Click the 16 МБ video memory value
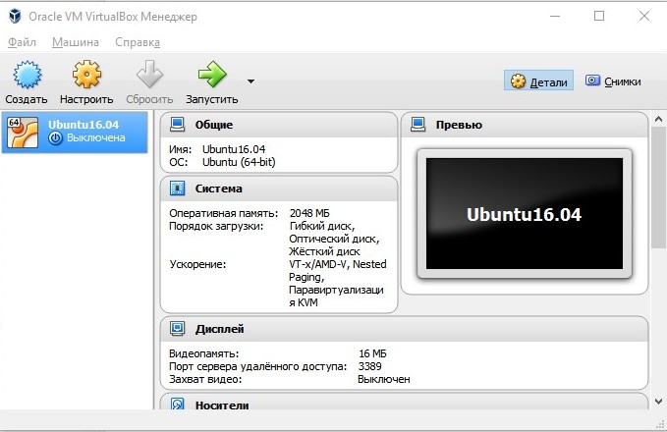Image resolution: width=667 pixels, height=432 pixels. [x=372, y=353]
